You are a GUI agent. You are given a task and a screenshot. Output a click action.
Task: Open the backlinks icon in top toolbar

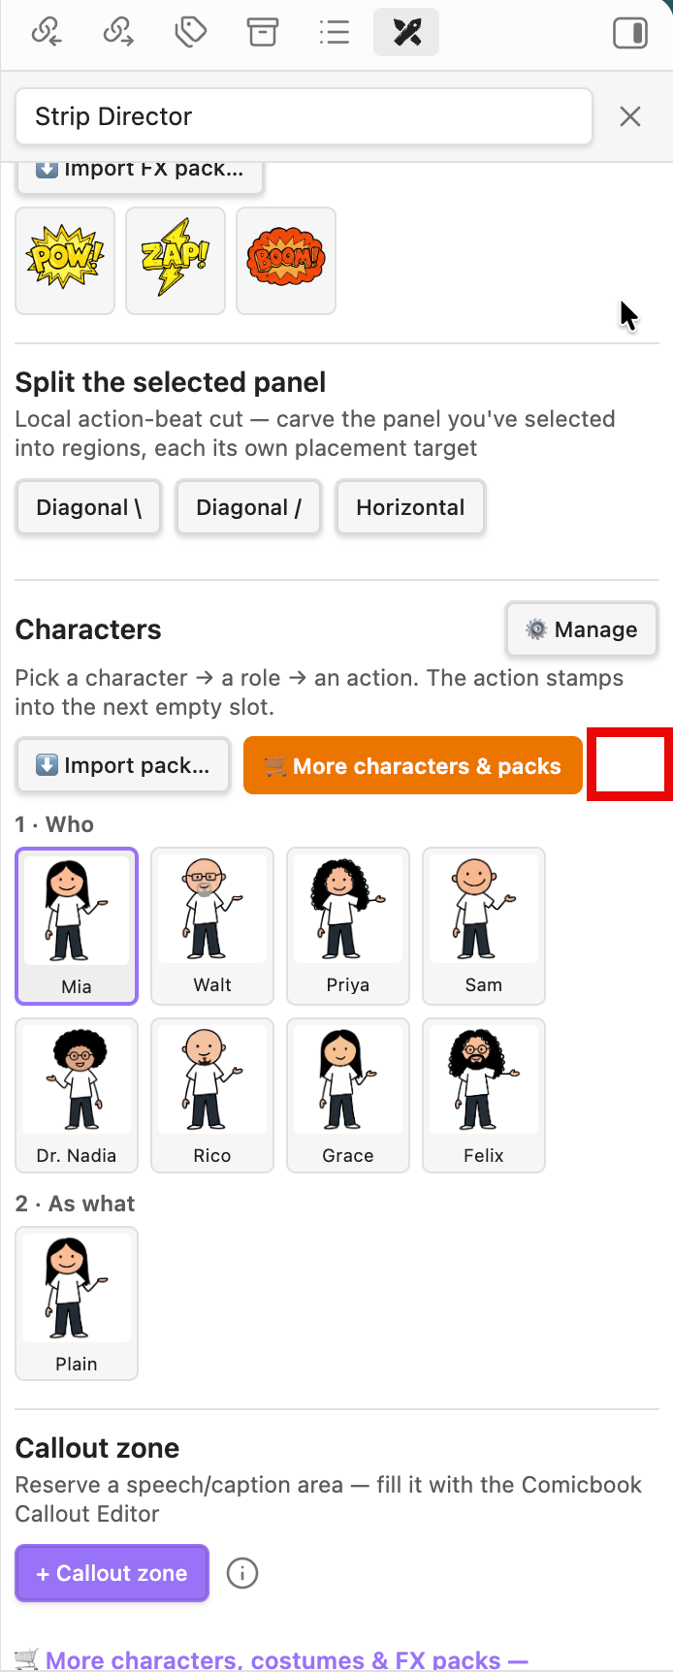click(47, 32)
